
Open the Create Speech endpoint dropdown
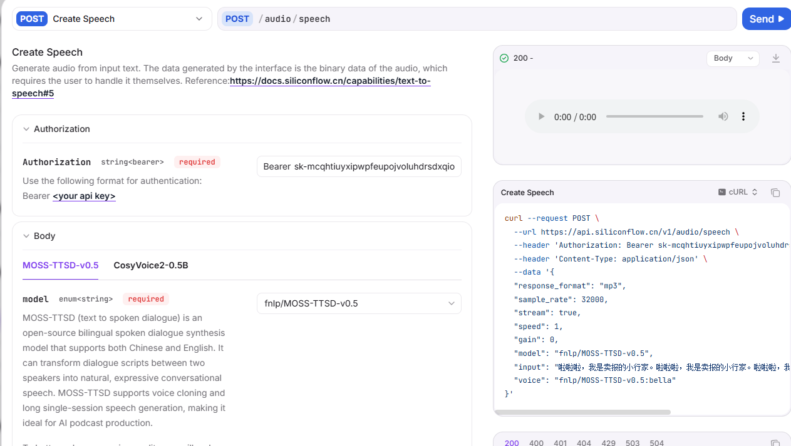(x=112, y=19)
